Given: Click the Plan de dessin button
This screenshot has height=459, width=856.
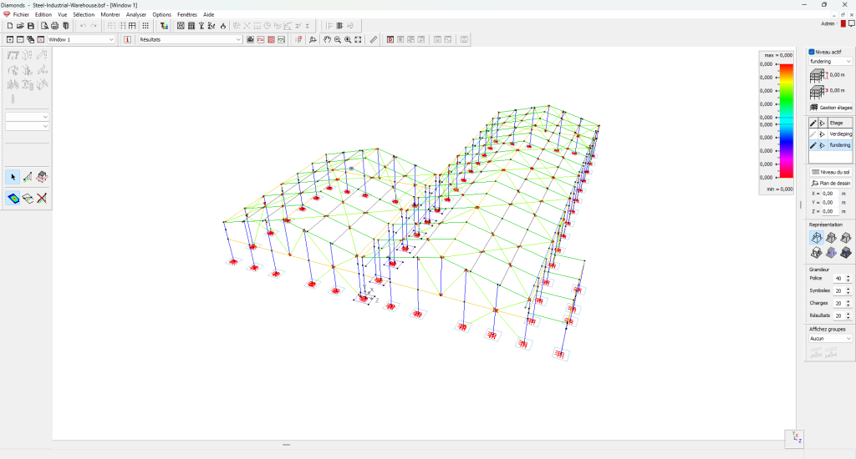Looking at the screenshot, I should (830, 183).
